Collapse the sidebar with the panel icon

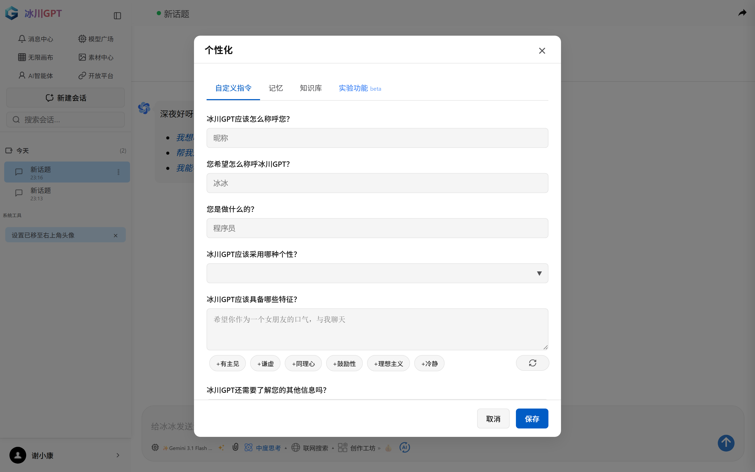[117, 16]
